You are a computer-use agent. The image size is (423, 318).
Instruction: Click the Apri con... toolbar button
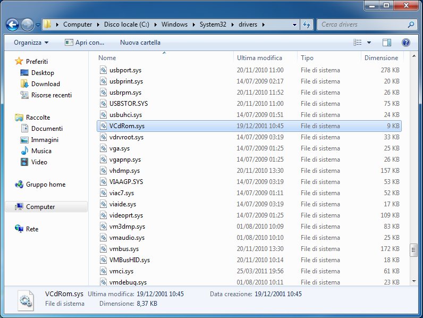[84, 43]
